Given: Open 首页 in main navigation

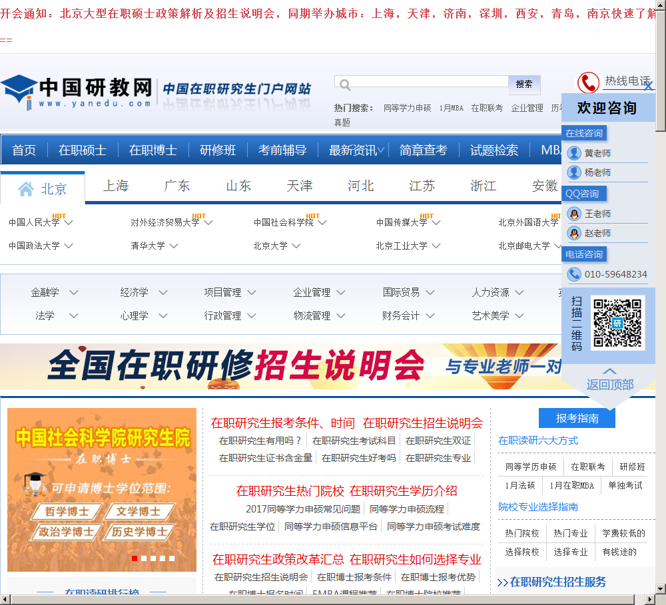Looking at the screenshot, I should [24, 150].
